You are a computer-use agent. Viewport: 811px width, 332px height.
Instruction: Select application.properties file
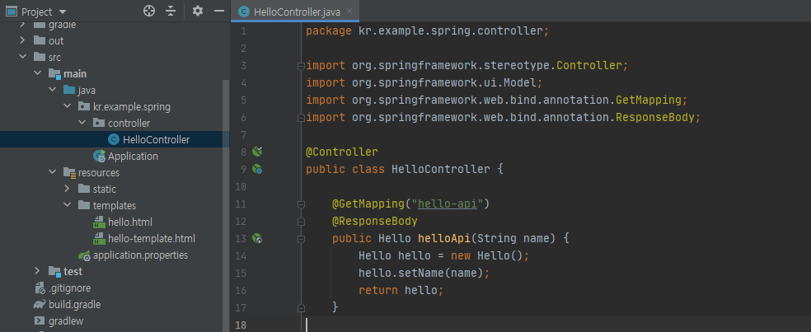(140, 255)
